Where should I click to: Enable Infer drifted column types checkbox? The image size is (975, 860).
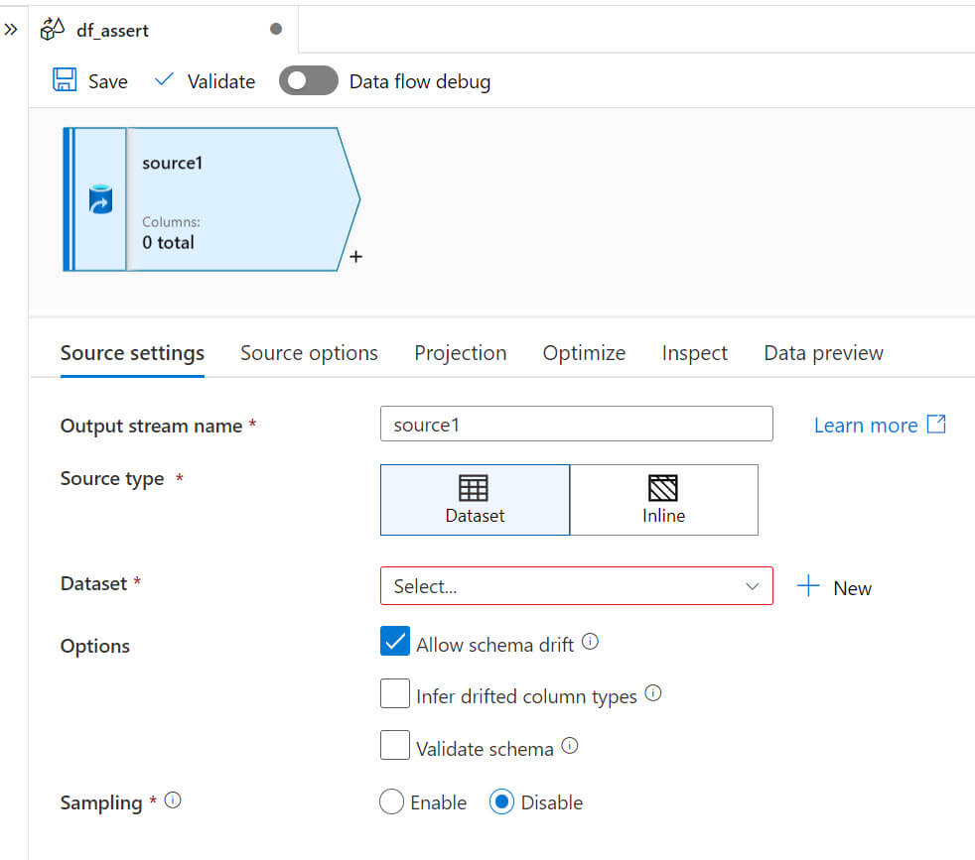395,693
